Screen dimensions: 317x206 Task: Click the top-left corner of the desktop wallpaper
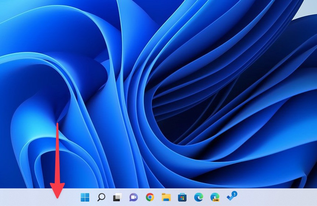[x=3, y=3]
